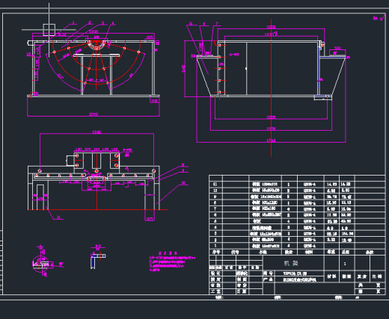The image size is (389, 319).
Task: Select the red vertical centerline in side view
Action: coord(271,87)
